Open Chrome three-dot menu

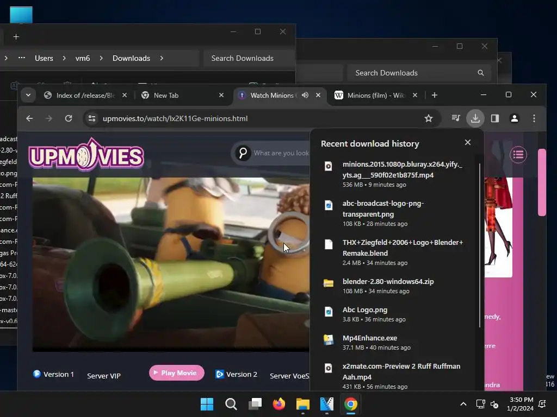534,118
